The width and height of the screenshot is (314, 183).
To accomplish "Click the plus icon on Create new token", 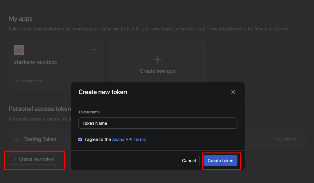I will click(15, 159).
